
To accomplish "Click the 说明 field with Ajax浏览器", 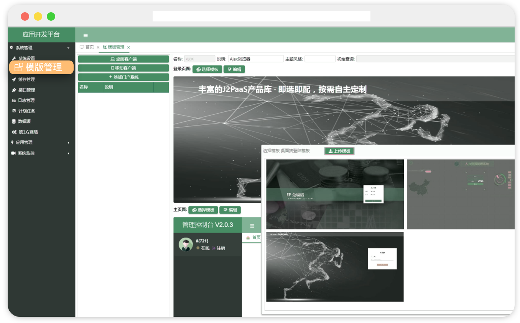I will [x=256, y=59].
